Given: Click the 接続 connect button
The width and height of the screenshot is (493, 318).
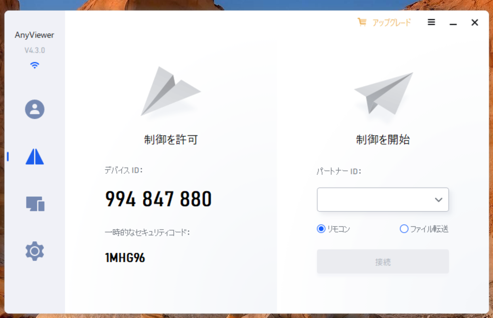Looking at the screenshot, I should tap(383, 262).
